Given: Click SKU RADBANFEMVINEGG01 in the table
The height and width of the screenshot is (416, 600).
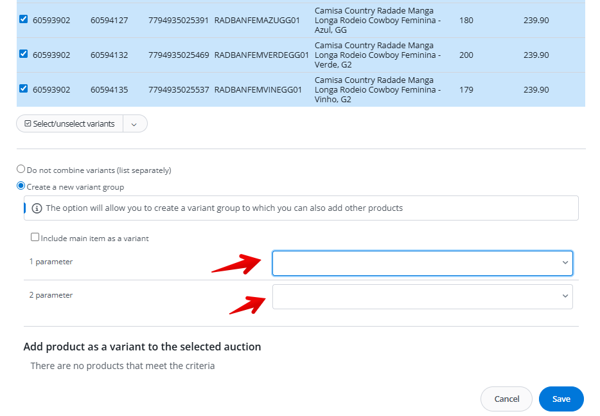Looking at the screenshot, I should pyautogui.click(x=258, y=90).
